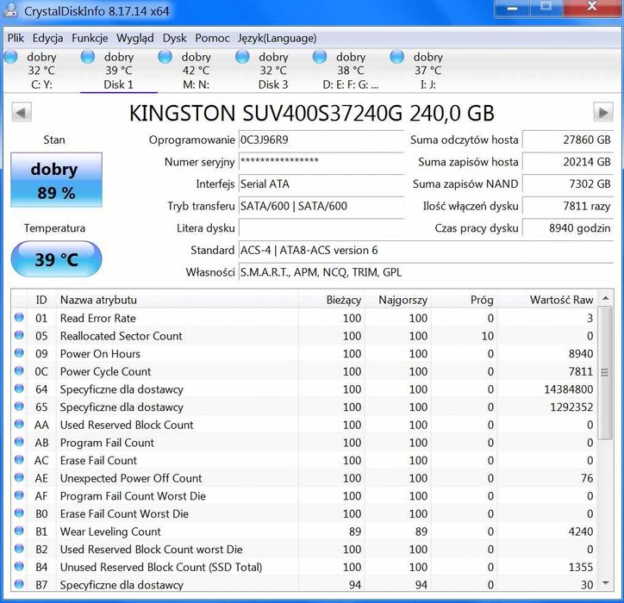The height and width of the screenshot is (603, 624).
Task: Click the Własności features field
Action: (x=426, y=272)
